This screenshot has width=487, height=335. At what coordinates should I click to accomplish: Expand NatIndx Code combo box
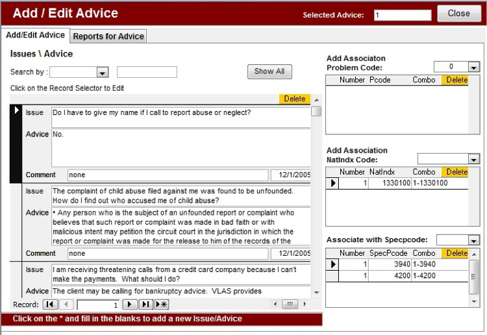coord(473,159)
